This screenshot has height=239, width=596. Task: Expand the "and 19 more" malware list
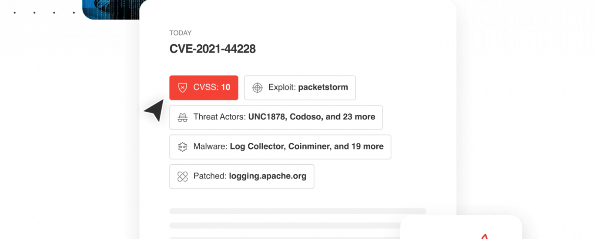[x=358, y=146]
